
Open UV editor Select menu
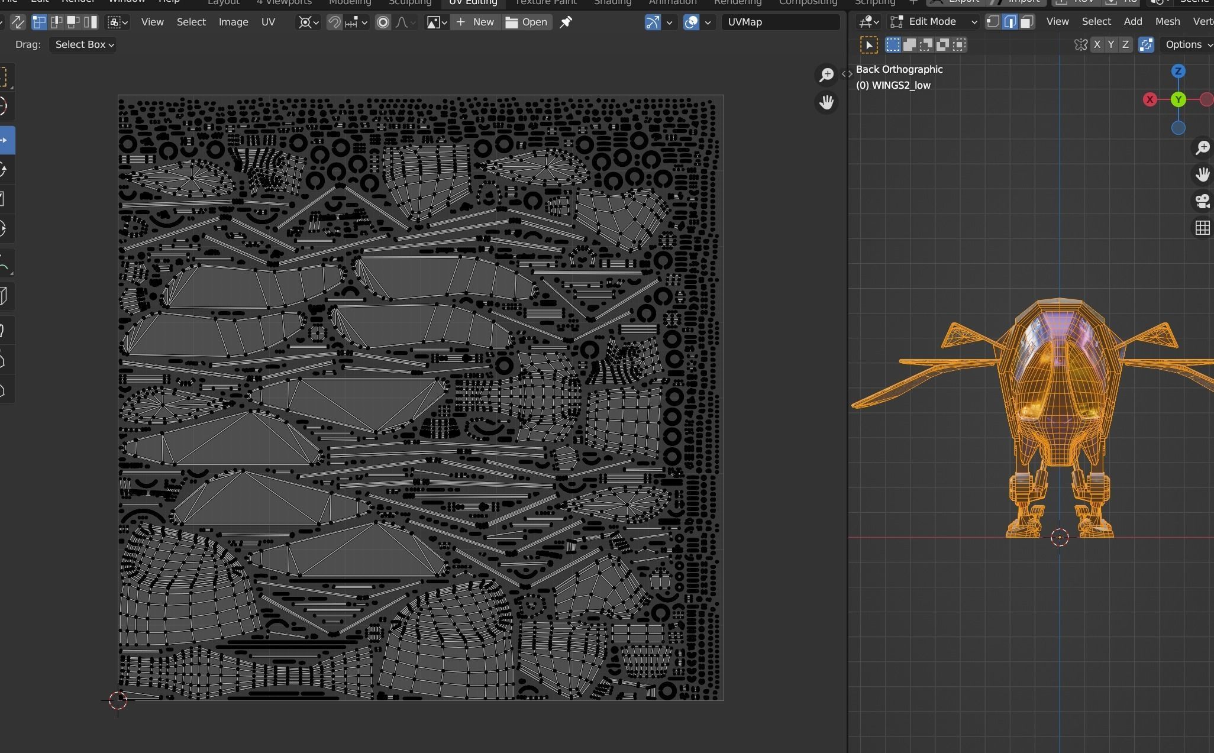click(x=191, y=22)
